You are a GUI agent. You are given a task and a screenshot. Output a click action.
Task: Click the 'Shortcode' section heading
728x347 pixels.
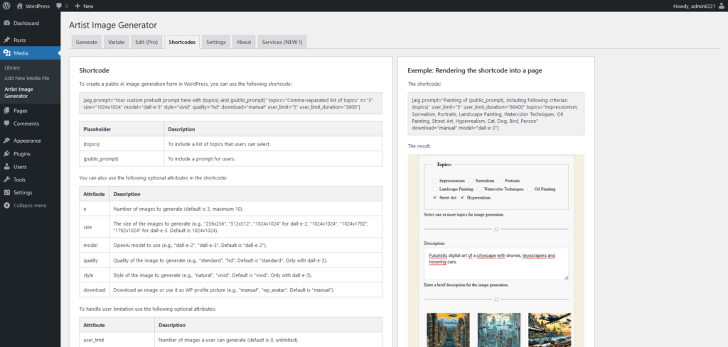click(x=95, y=70)
